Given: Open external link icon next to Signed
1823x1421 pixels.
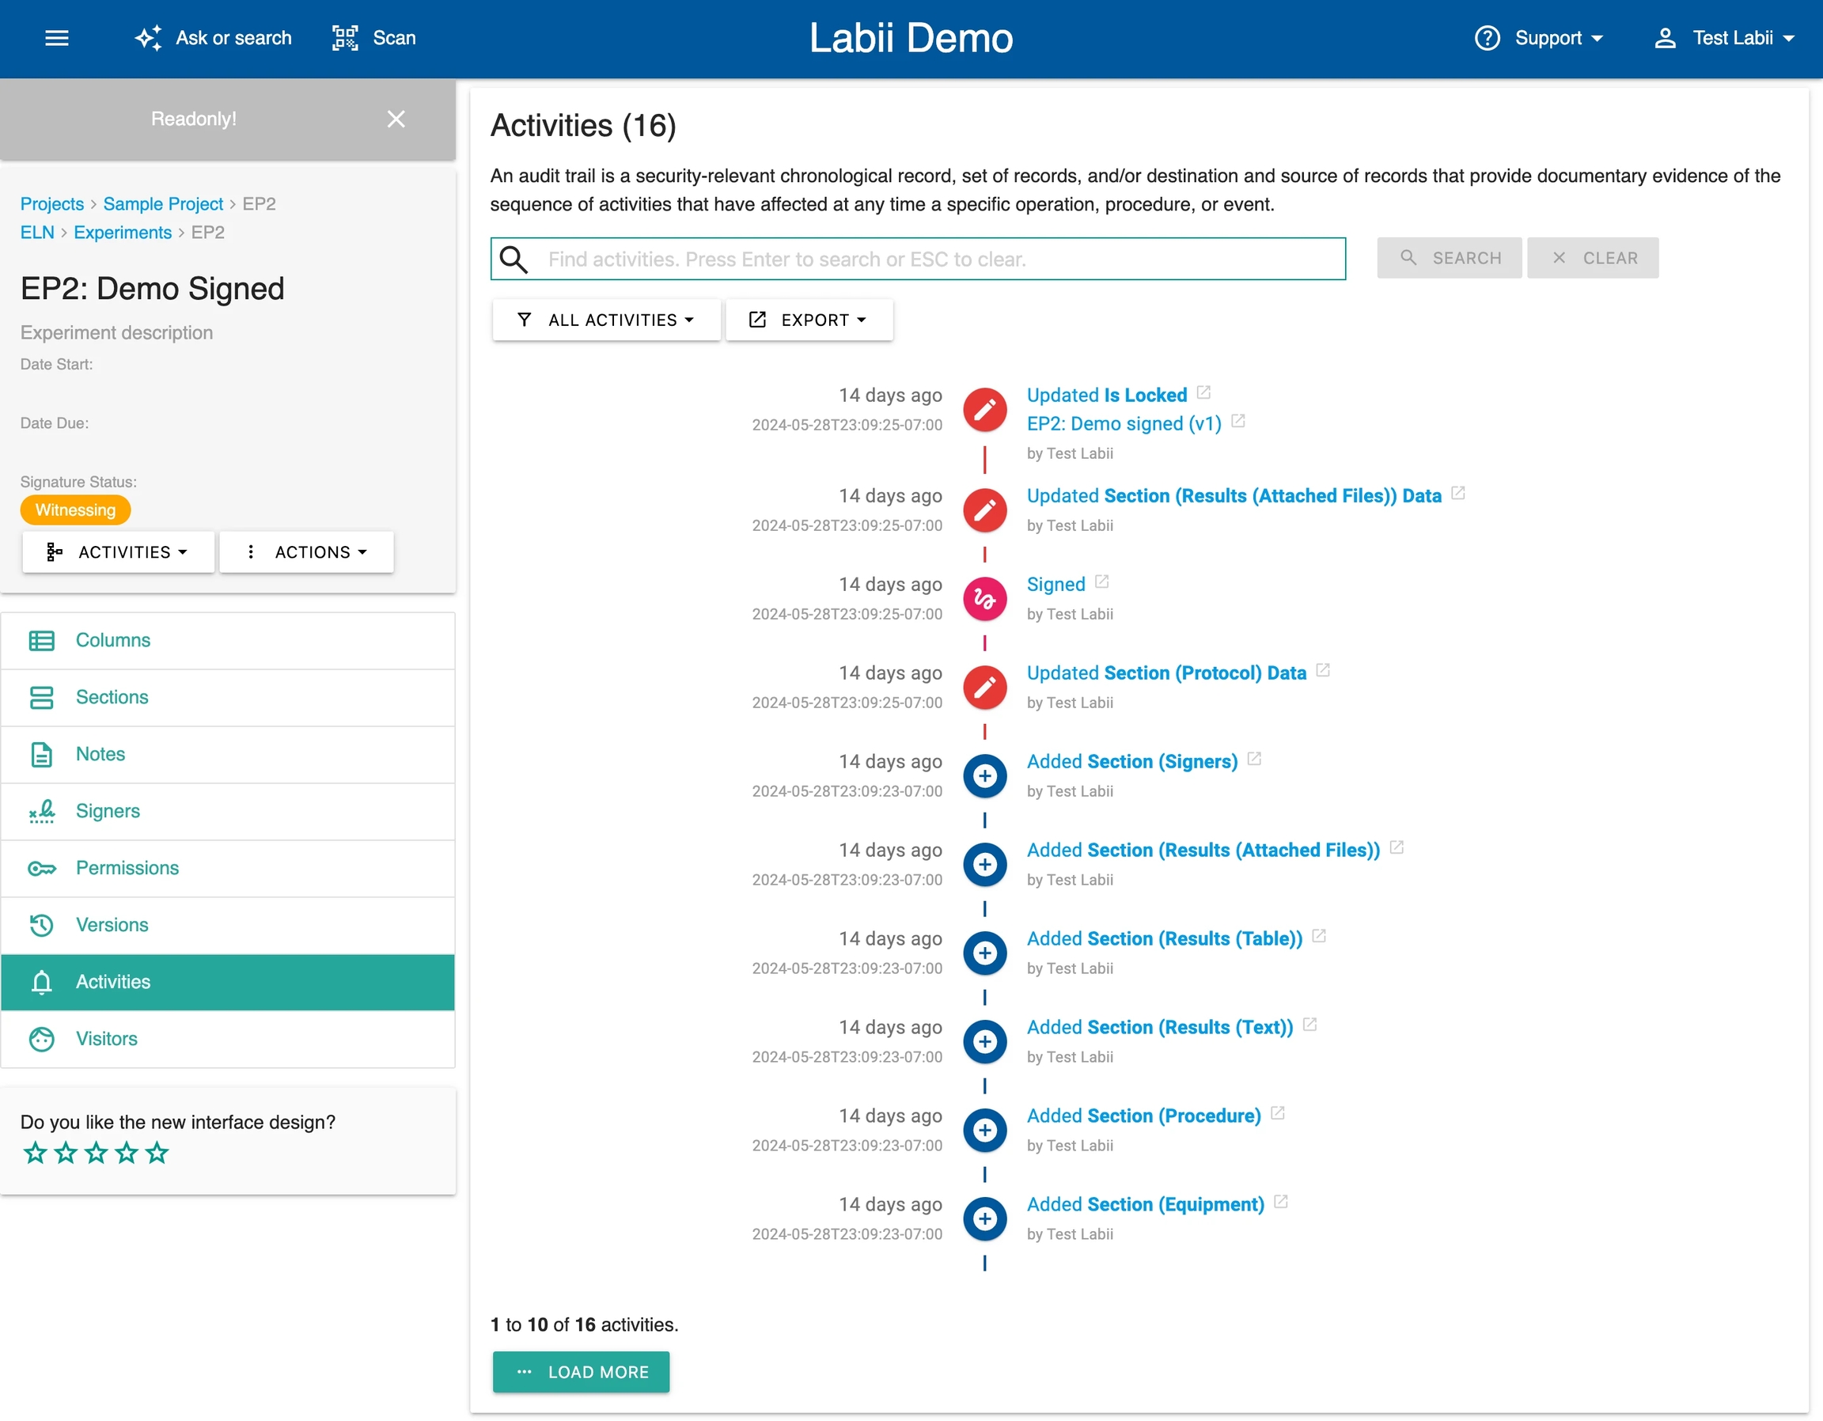Looking at the screenshot, I should [1102, 582].
